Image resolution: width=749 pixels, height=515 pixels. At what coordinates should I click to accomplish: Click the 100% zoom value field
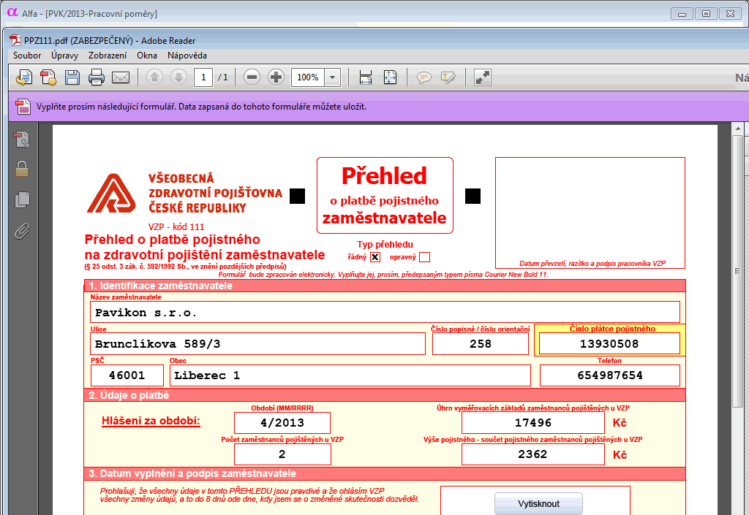point(308,77)
